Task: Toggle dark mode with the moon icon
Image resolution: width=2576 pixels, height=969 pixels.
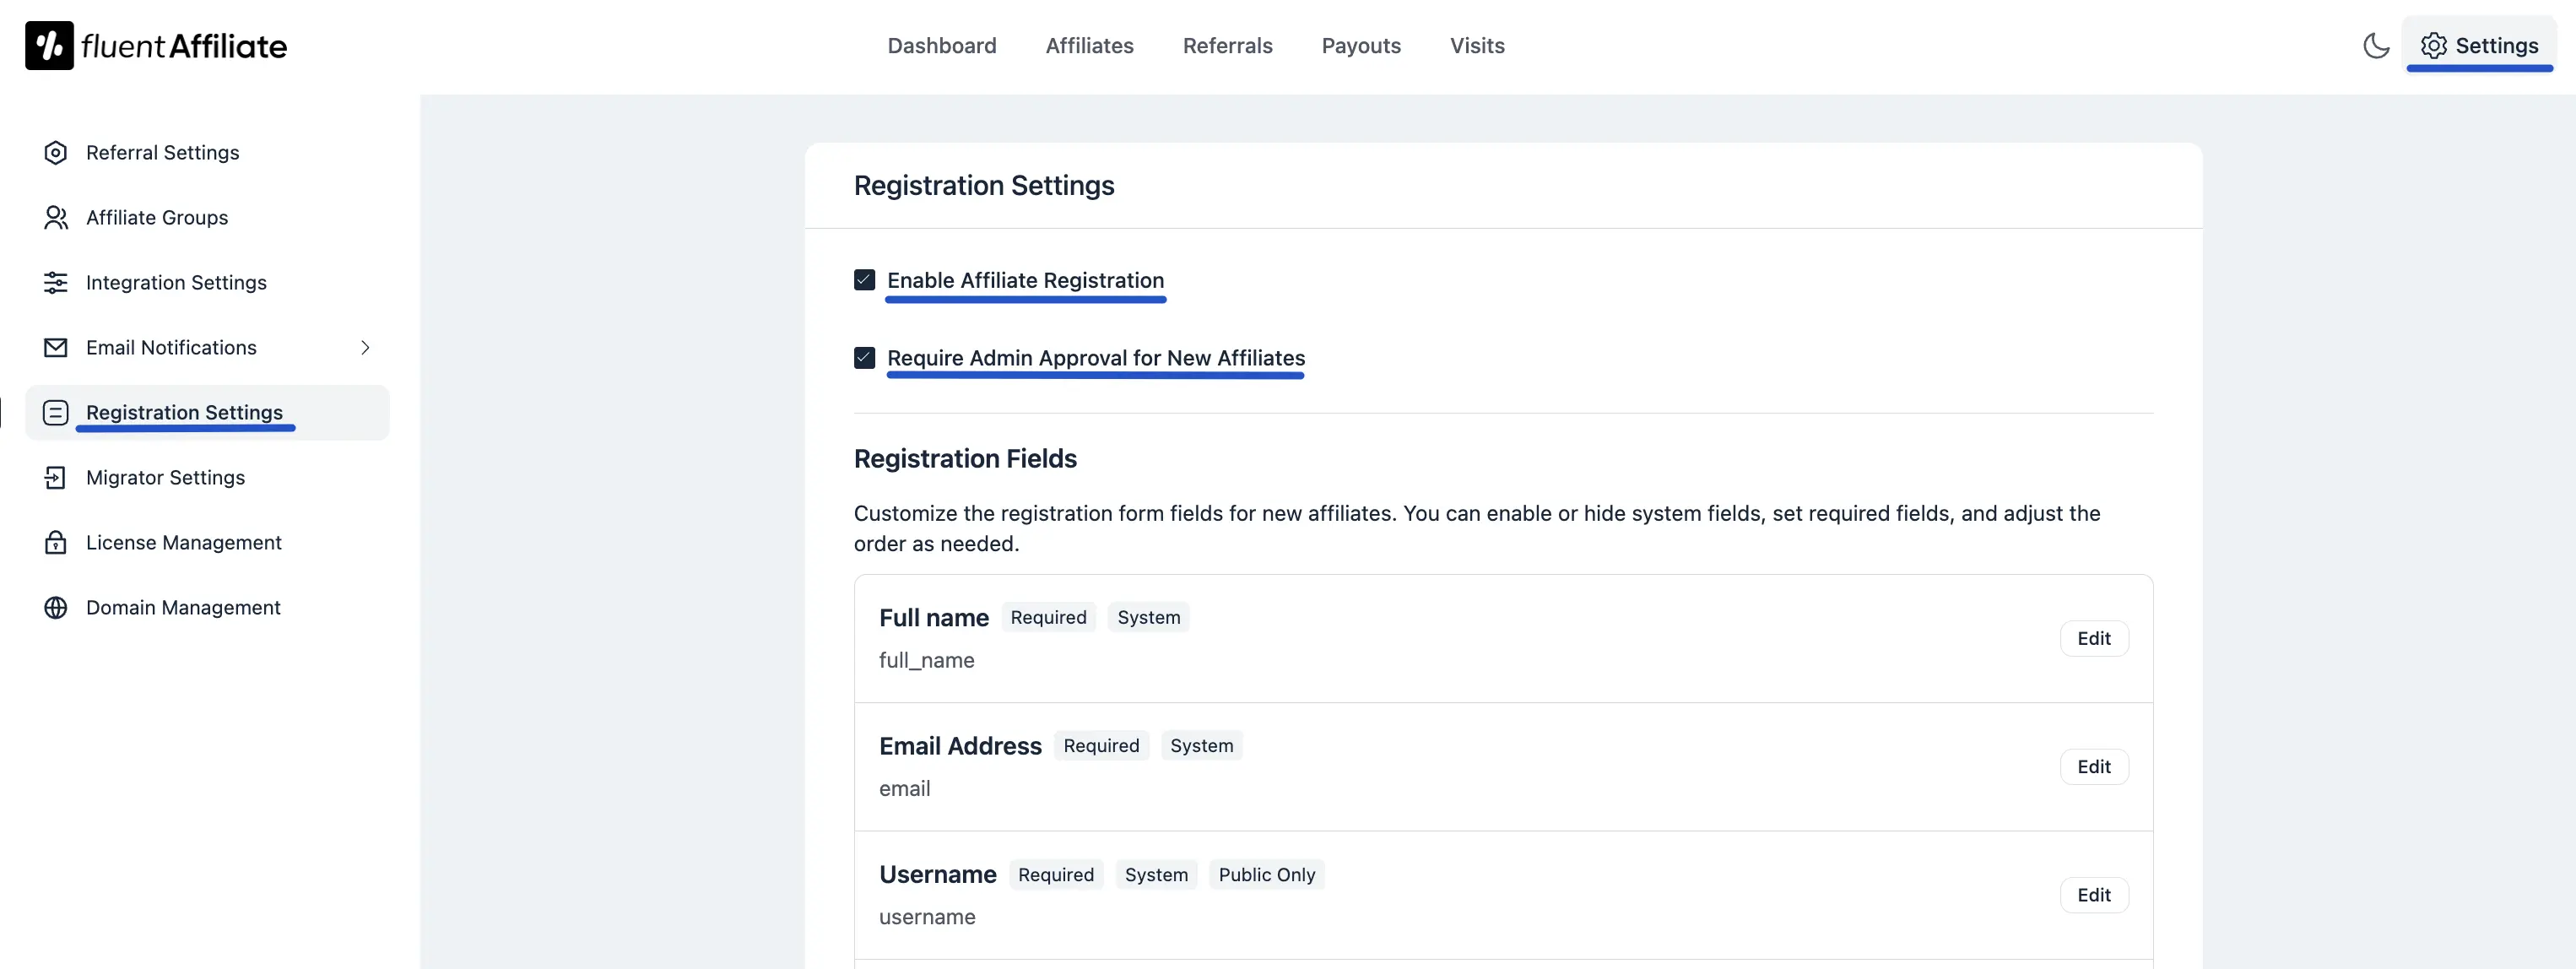Action: [2377, 45]
